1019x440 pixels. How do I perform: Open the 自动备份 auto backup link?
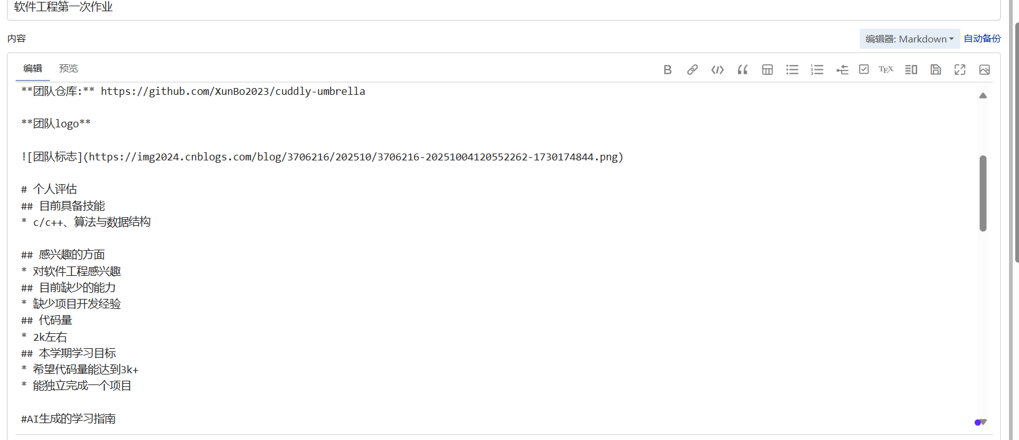[982, 39]
